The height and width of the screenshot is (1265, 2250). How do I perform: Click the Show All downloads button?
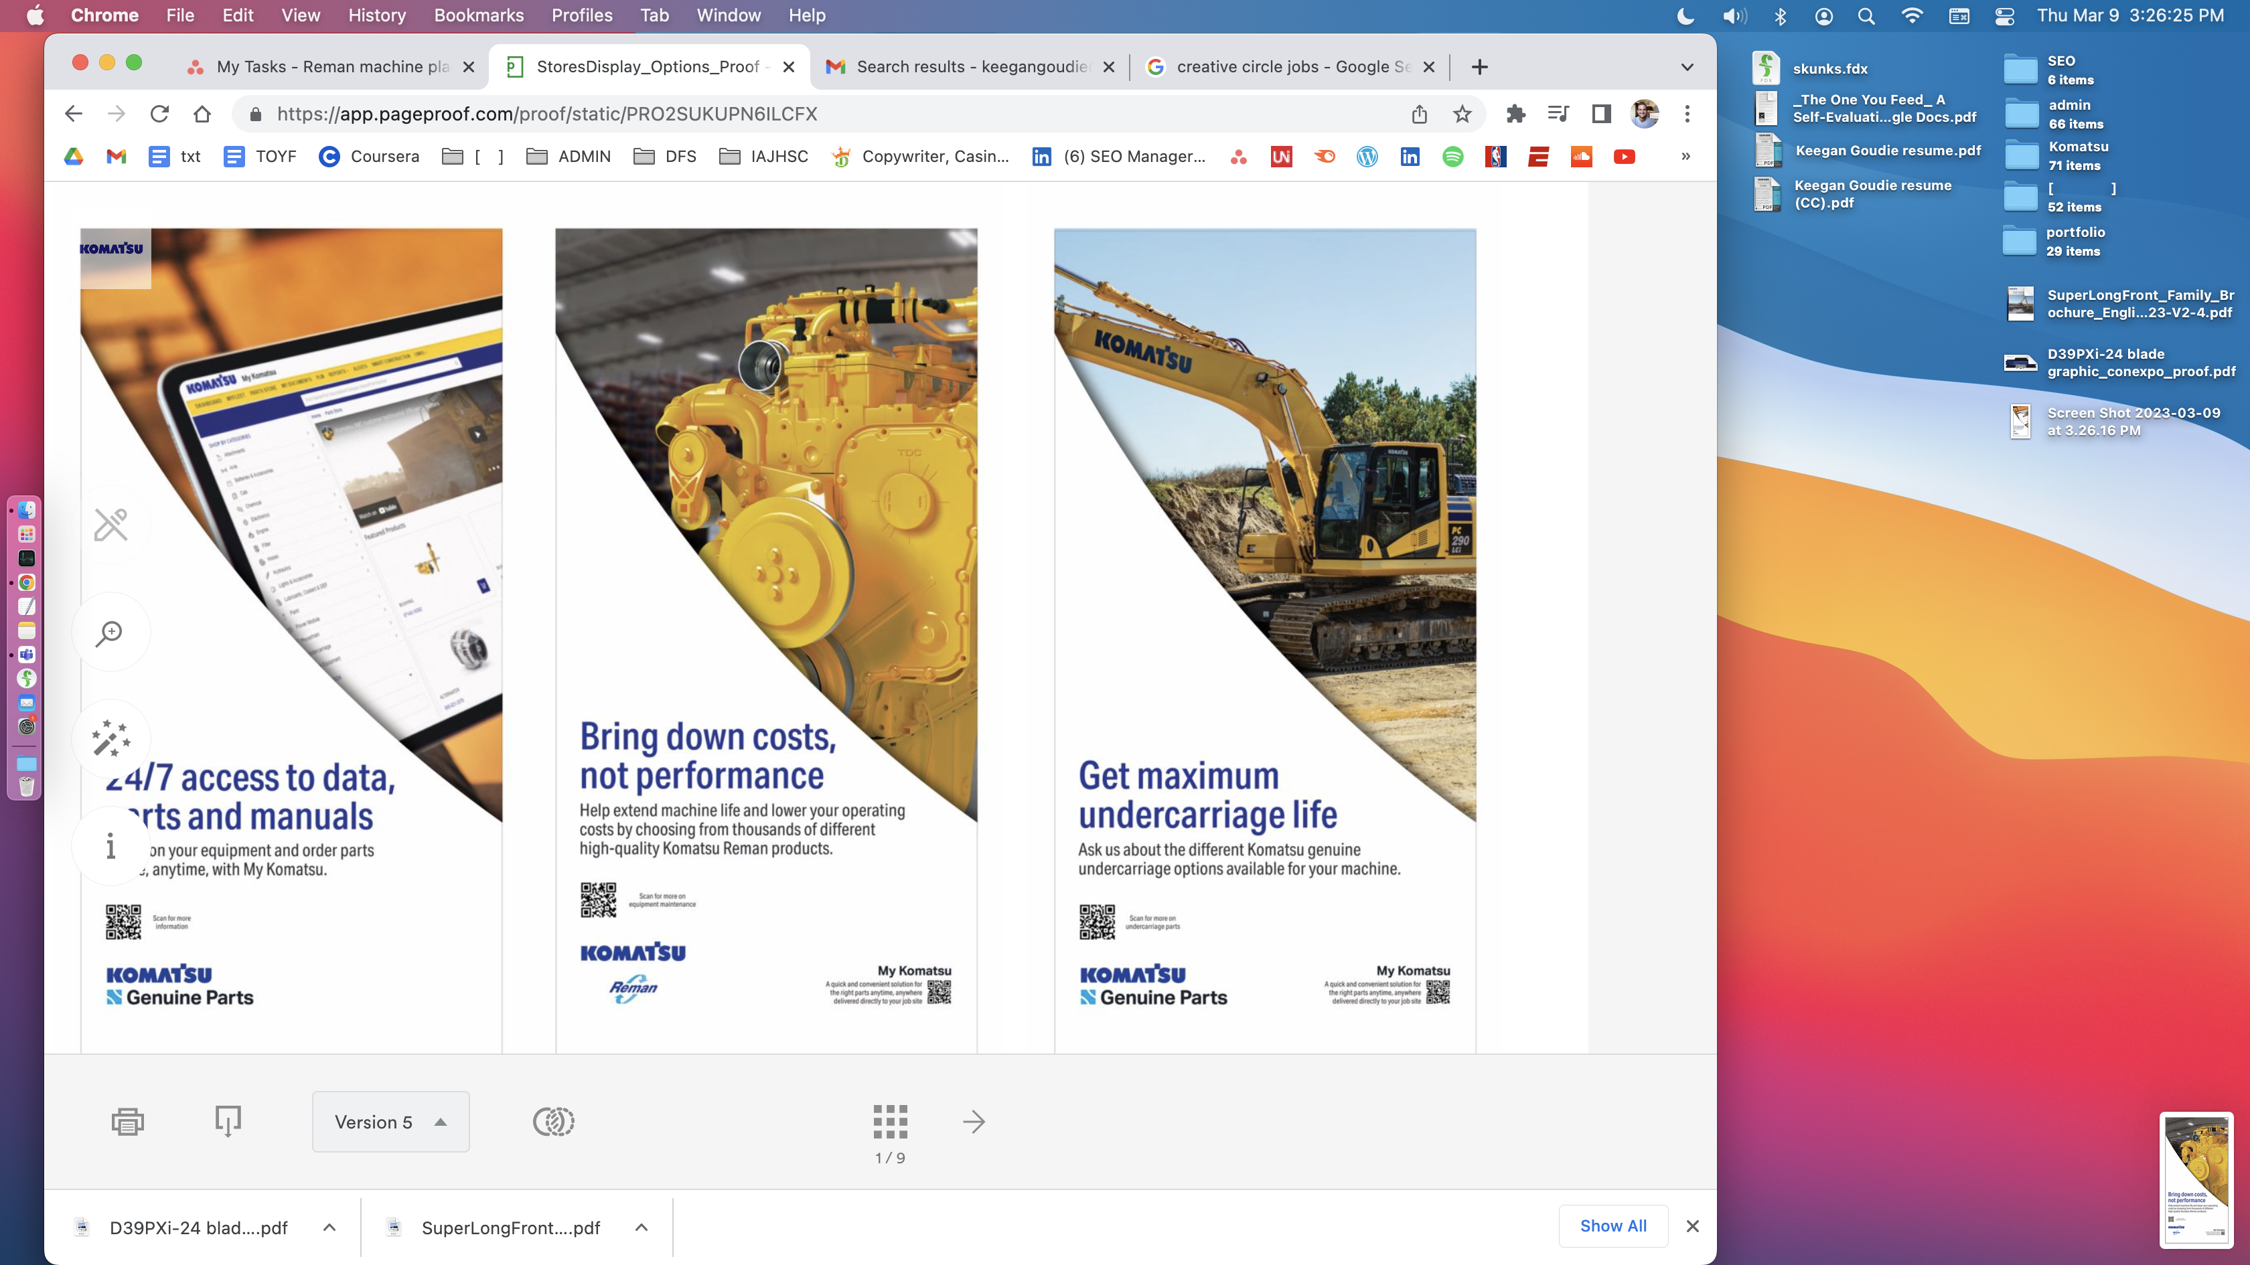point(1612,1225)
